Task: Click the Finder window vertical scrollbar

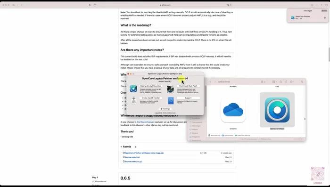Action: tap(305, 119)
